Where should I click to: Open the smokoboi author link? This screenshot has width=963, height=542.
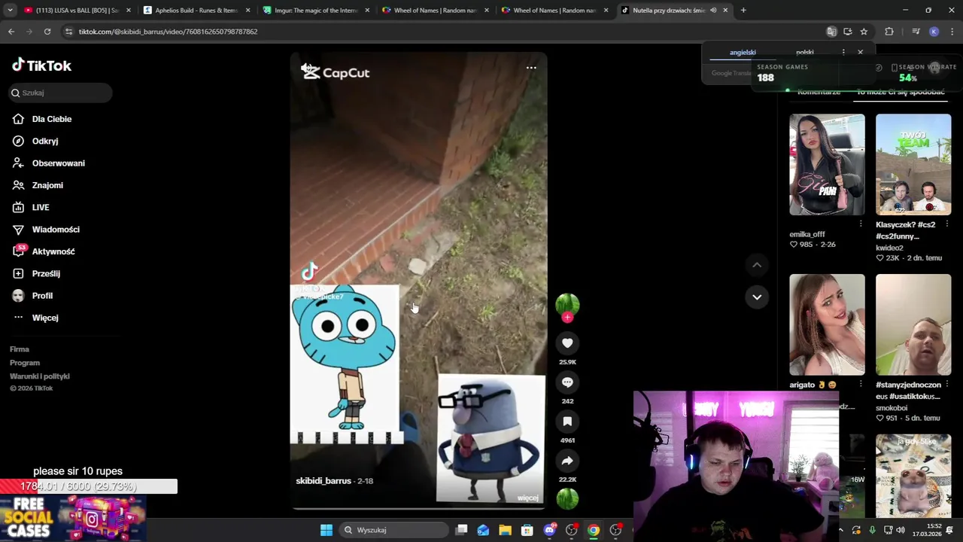point(892,408)
